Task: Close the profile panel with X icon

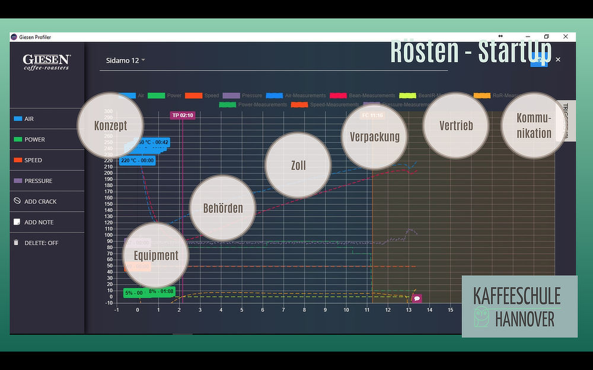Action: point(557,60)
